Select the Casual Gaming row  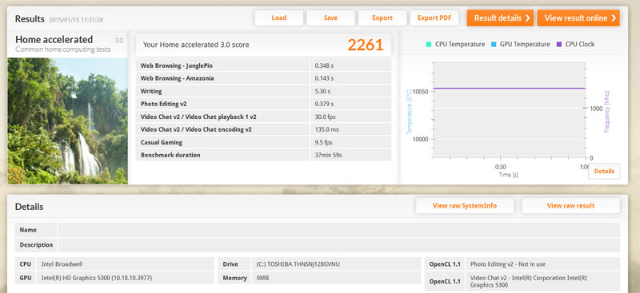pyautogui.click(x=263, y=143)
